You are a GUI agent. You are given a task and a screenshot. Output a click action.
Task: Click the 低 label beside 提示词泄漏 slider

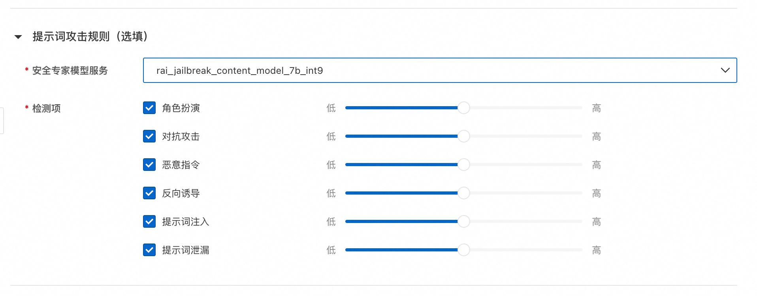pos(331,250)
